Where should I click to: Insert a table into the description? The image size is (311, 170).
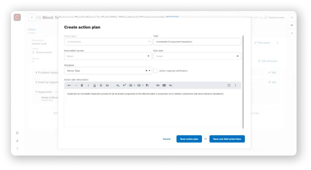pos(164,85)
